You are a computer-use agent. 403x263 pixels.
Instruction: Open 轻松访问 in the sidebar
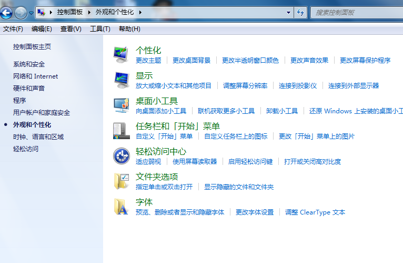tap(26, 149)
